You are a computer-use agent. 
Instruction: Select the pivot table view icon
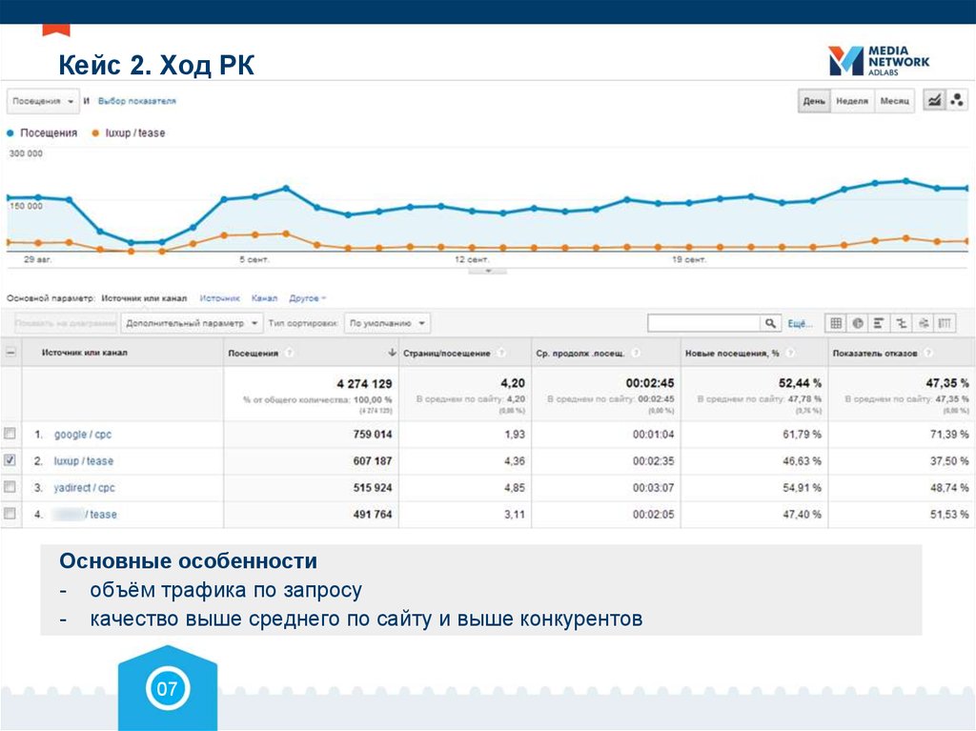[x=945, y=322]
